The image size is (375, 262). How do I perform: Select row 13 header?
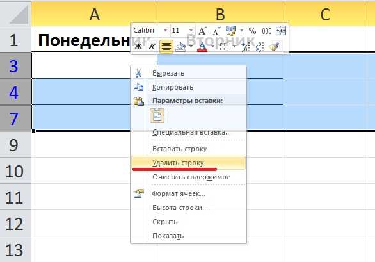[x=15, y=249]
